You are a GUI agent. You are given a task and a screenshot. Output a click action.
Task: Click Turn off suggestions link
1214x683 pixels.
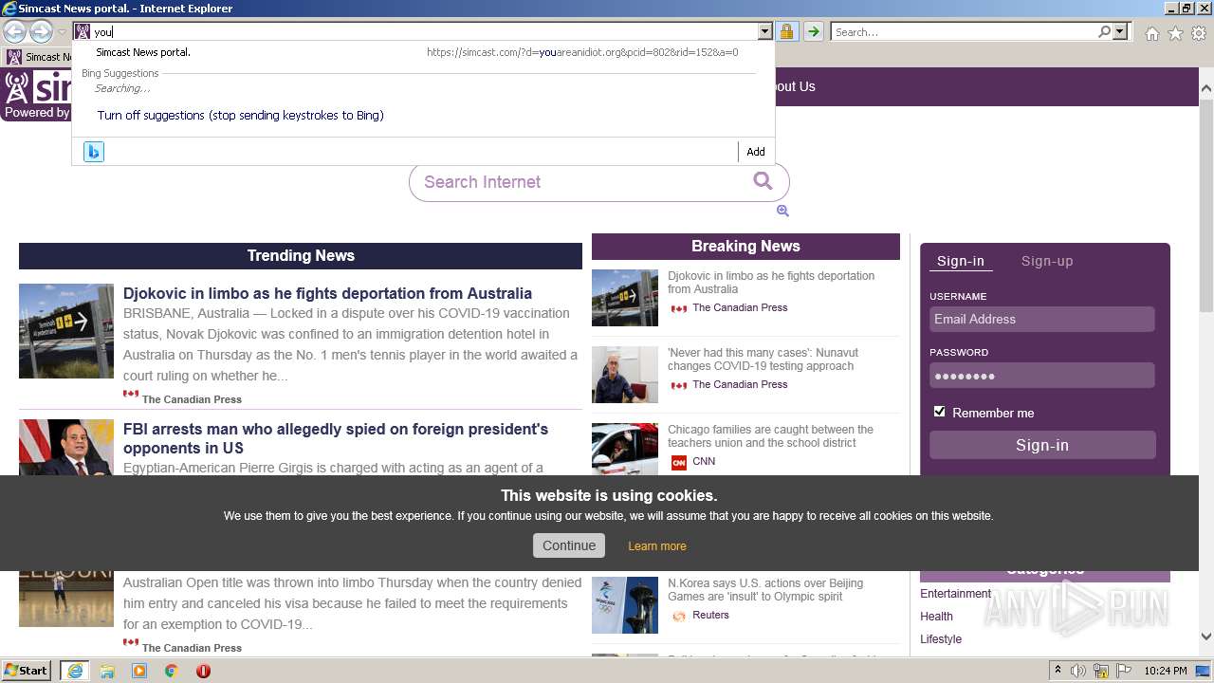241,116
